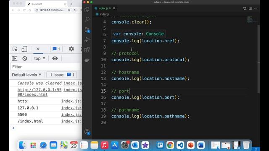
Task: Click the location.hostname code line
Action: 150,78
